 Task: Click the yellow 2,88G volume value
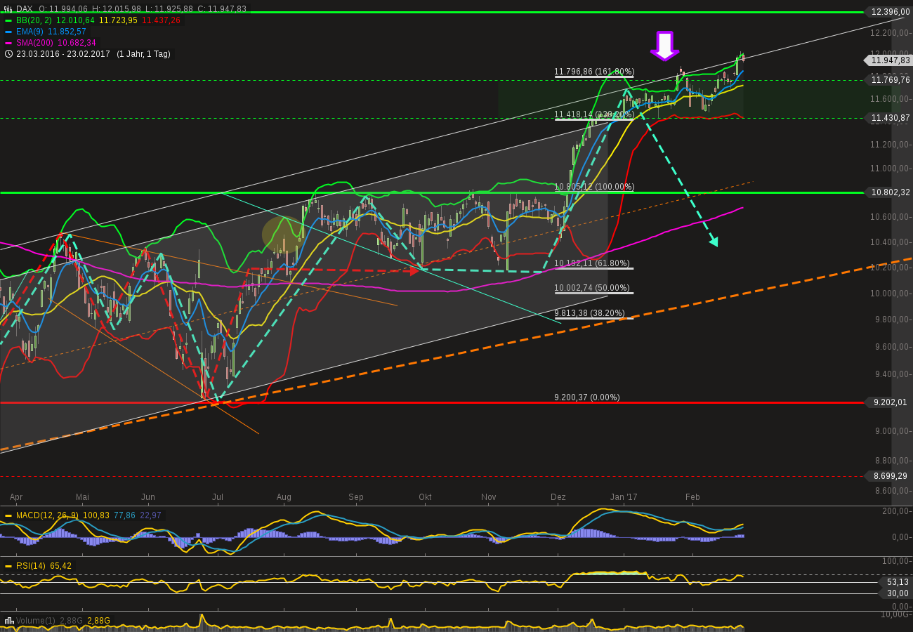point(98,621)
